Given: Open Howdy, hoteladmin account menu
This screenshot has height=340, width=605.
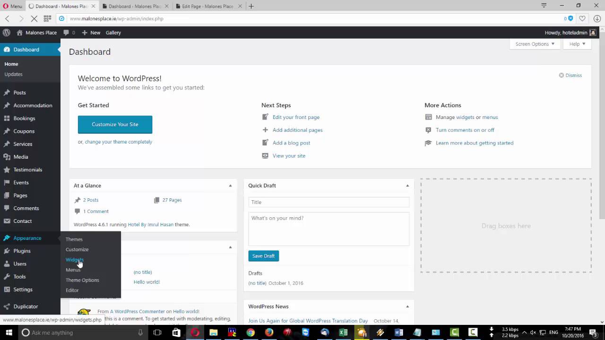Looking at the screenshot, I should 570,33.
